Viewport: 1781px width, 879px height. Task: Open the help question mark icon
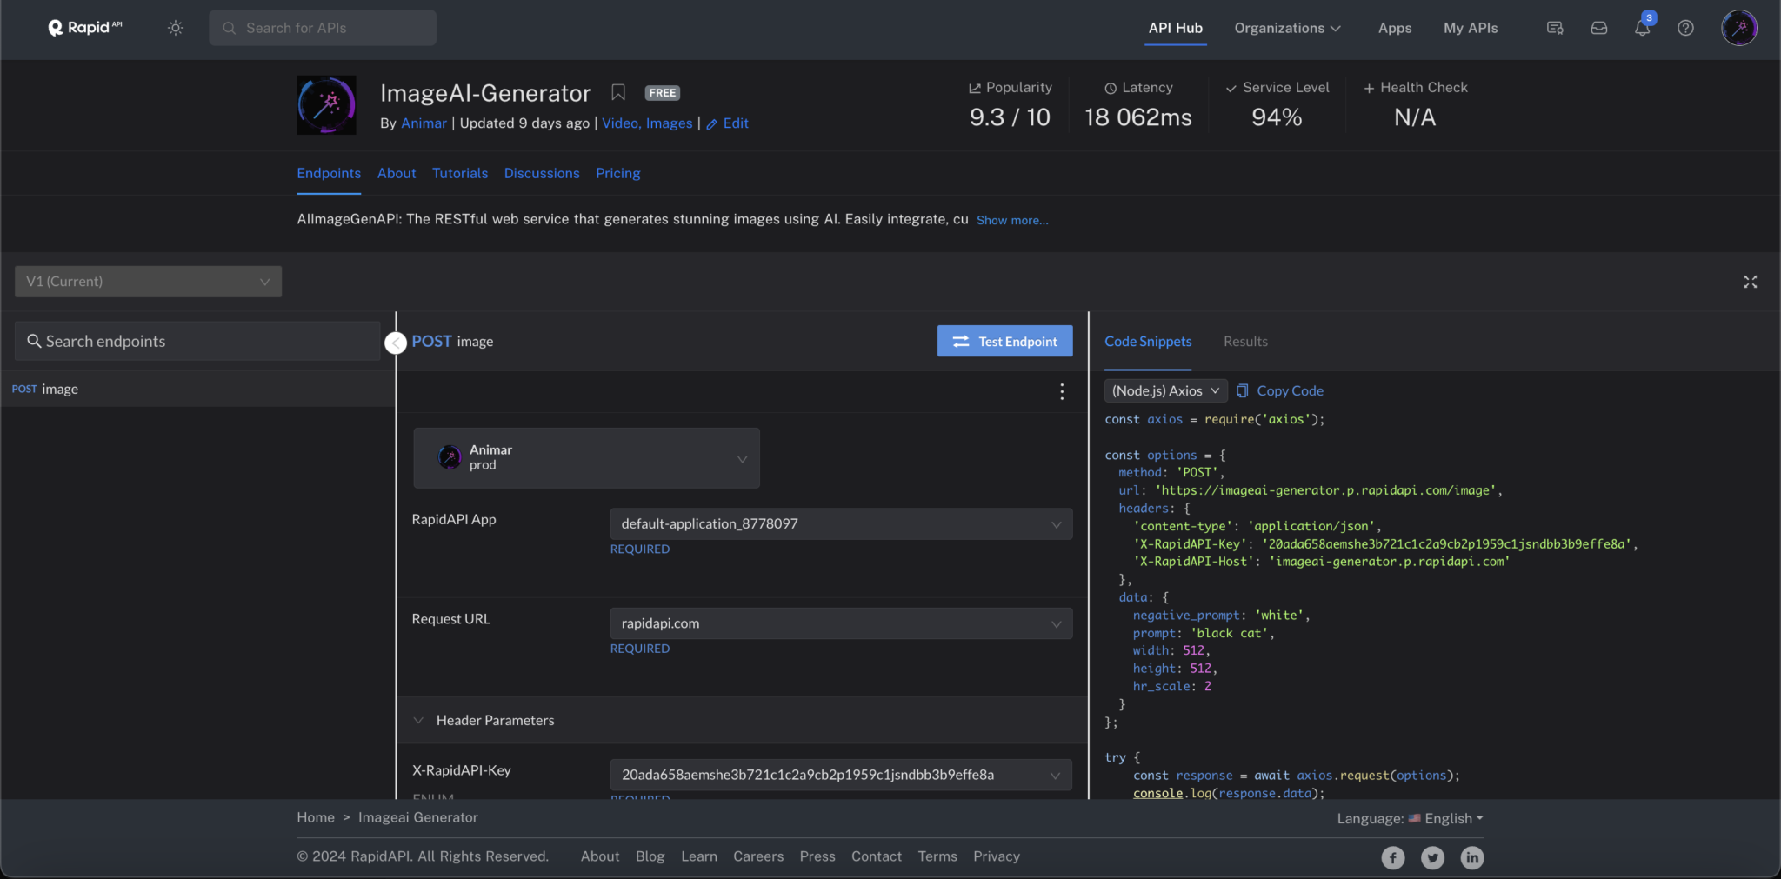pyautogui.click(x=1685, y=28)
